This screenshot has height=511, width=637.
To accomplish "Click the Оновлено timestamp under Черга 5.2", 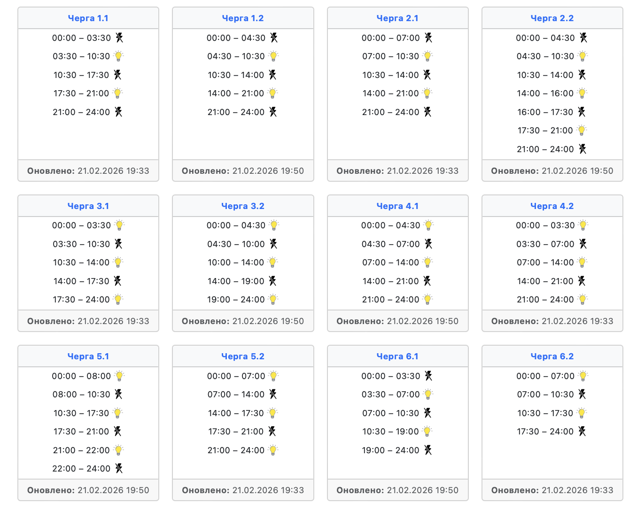I will point(243,490).
